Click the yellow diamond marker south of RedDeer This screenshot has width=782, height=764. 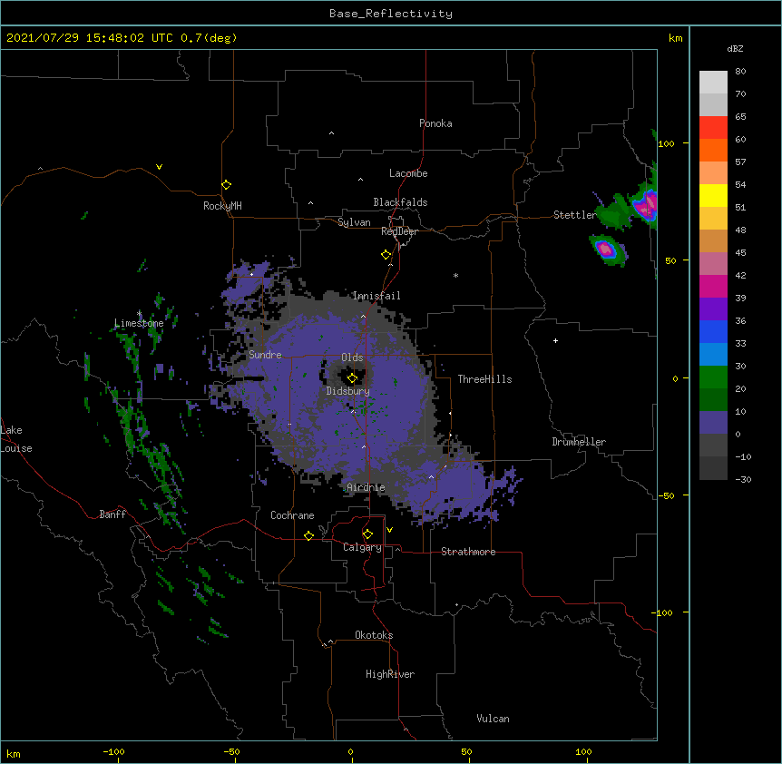386,255
